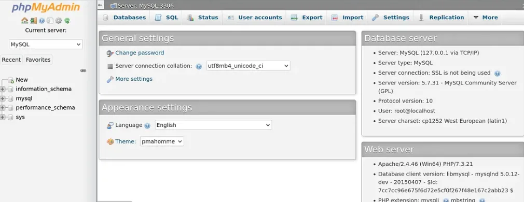Open the Settings tab

pyautogui.click(x=391, y=18)
